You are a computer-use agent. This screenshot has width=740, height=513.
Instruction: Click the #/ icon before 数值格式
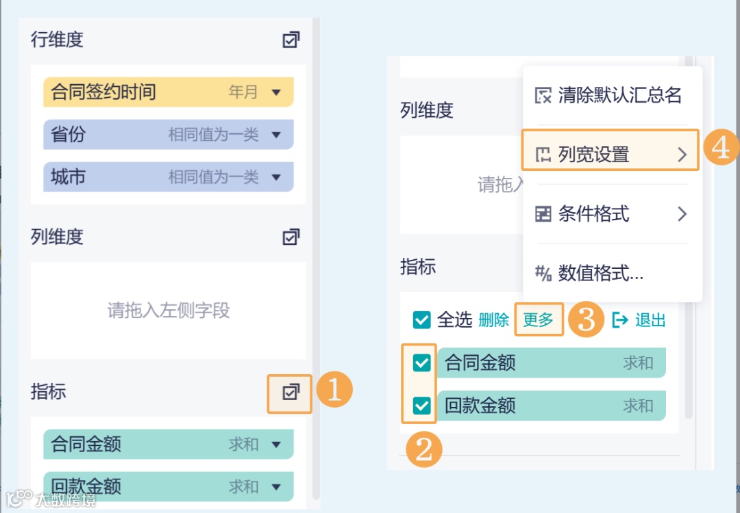[x=545, y=273]
